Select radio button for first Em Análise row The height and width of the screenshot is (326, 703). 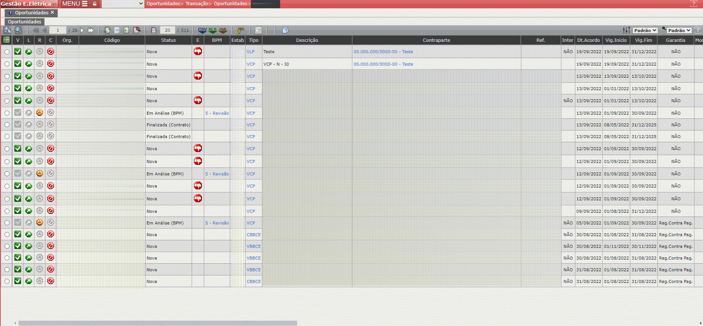(7, 113)
